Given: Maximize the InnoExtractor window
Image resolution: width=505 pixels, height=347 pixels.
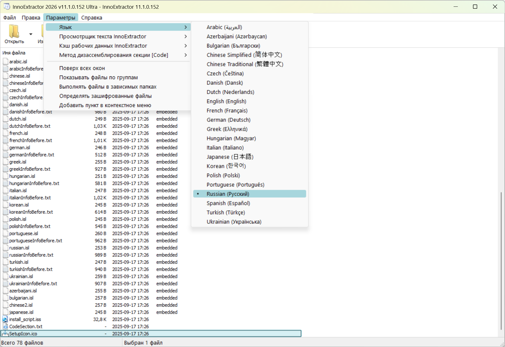Looking at the screenshot, I should 475,7.
